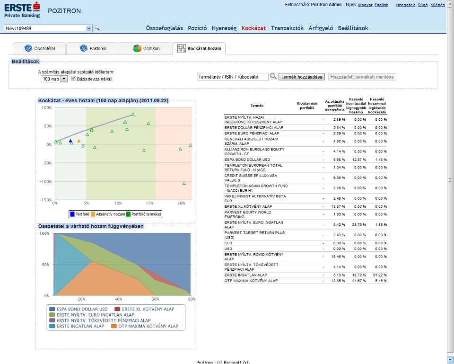Open the Összefoglalás menu

tap(165, 28)
